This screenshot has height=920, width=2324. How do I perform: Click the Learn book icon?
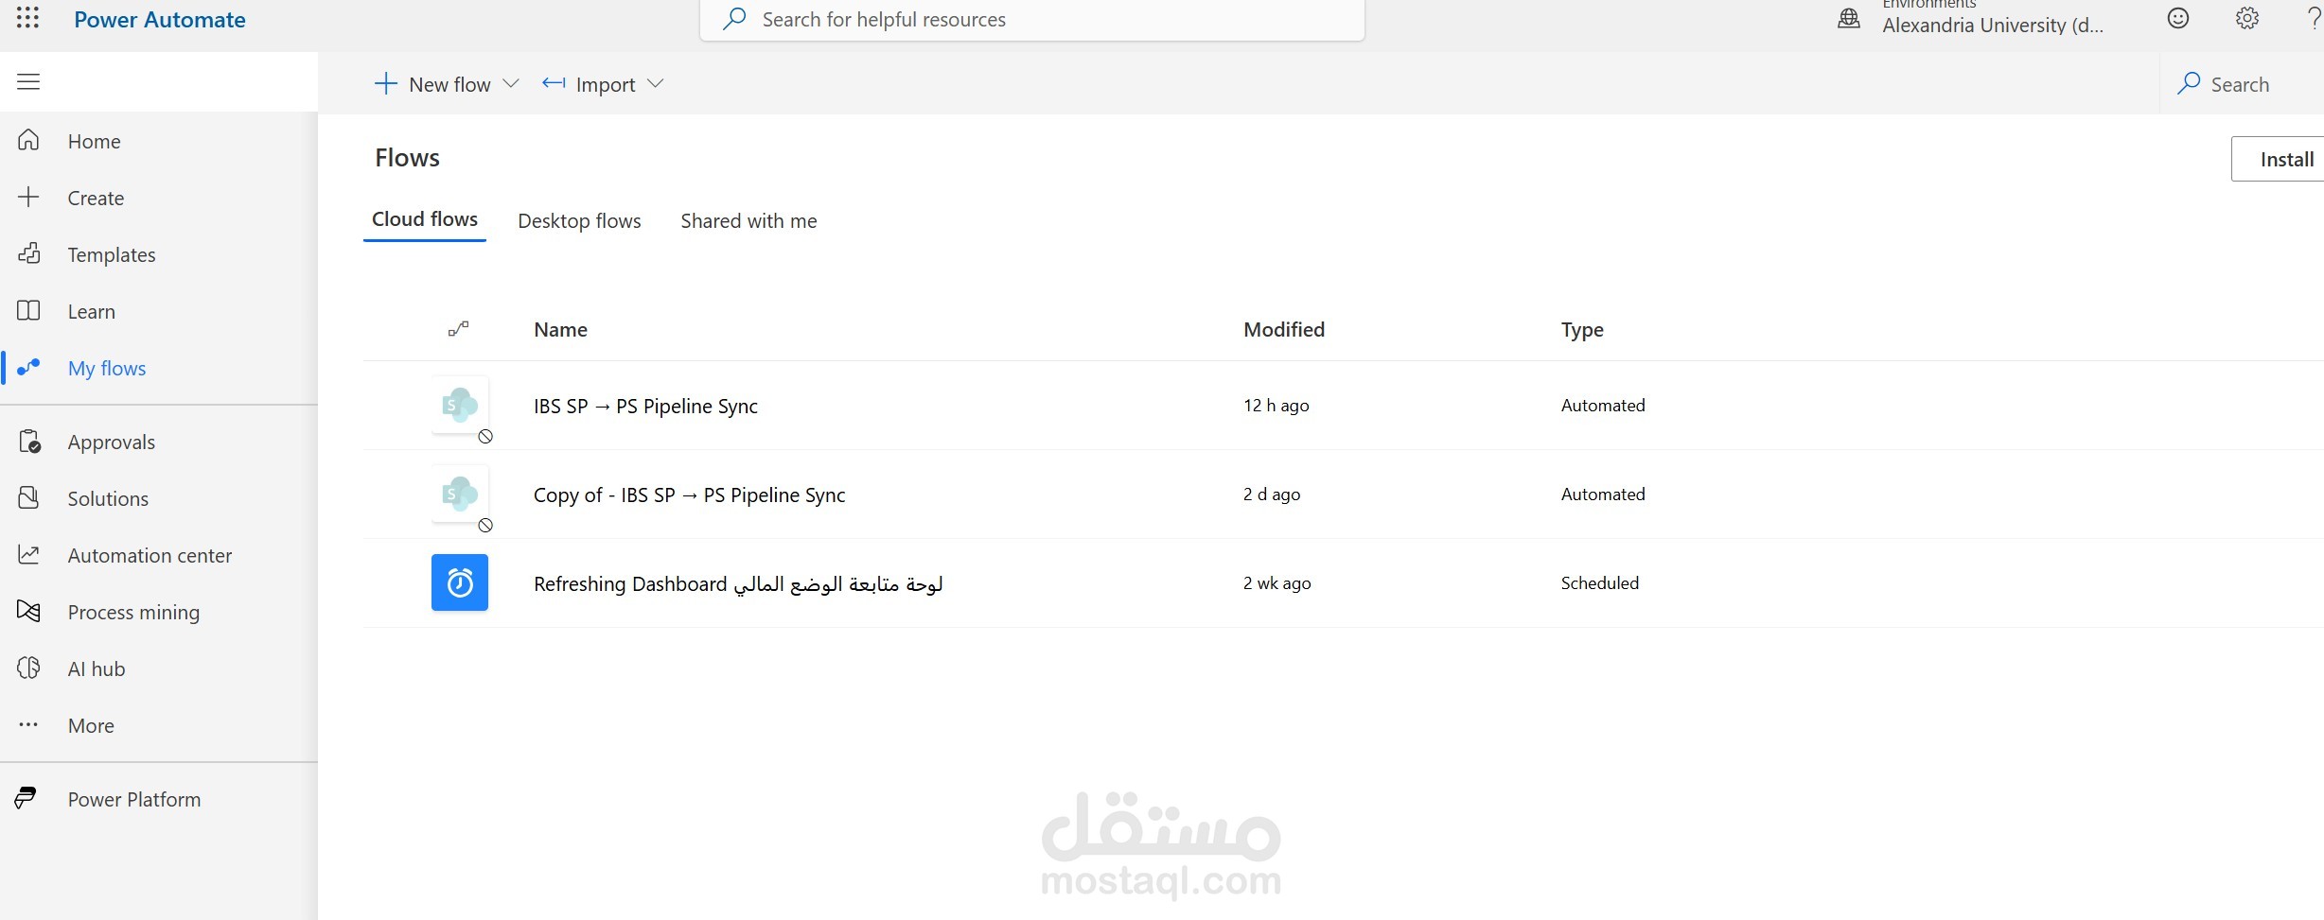(x=28, y=311)
